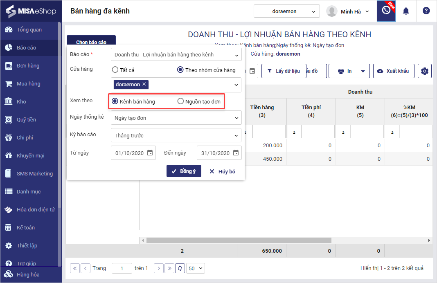Open report settings gear button
This screenshot has width=437, height=283.
coord(424,71)
